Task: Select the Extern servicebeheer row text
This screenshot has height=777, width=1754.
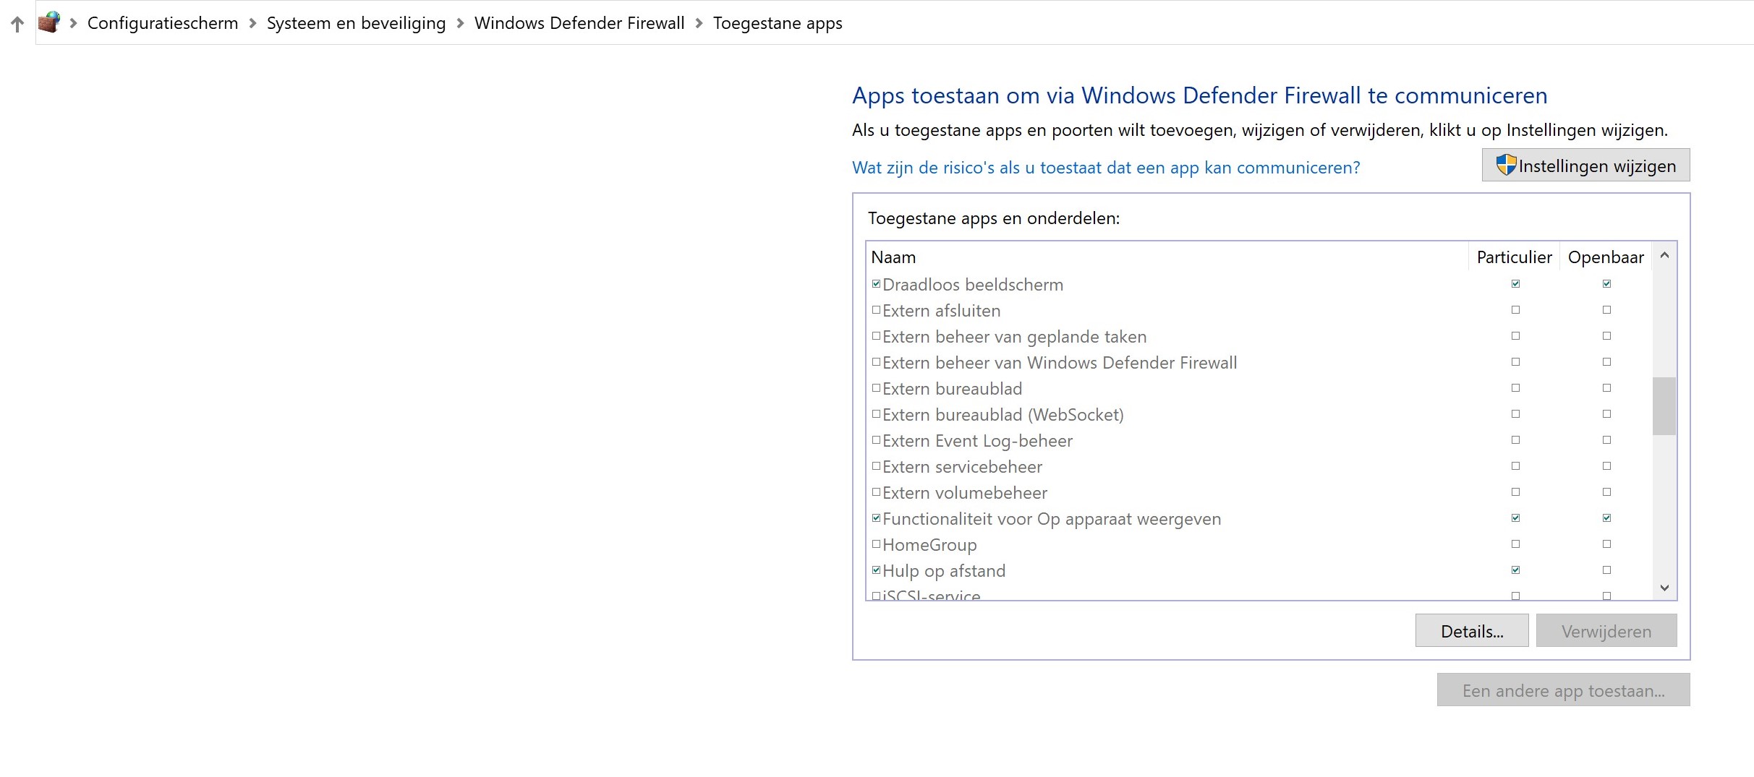Action: pyautogui.click(x=962, y=467)
